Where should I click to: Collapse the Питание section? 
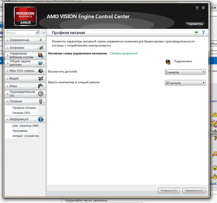click(25, 101)
